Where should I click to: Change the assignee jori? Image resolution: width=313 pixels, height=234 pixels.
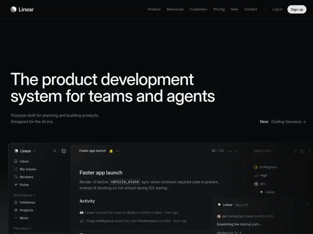(259, 184)
